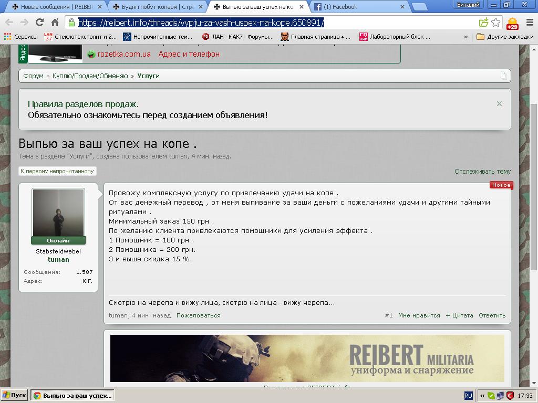Click the browser reload button
This screenshot has width=538, height=403.
coord(39,23)
